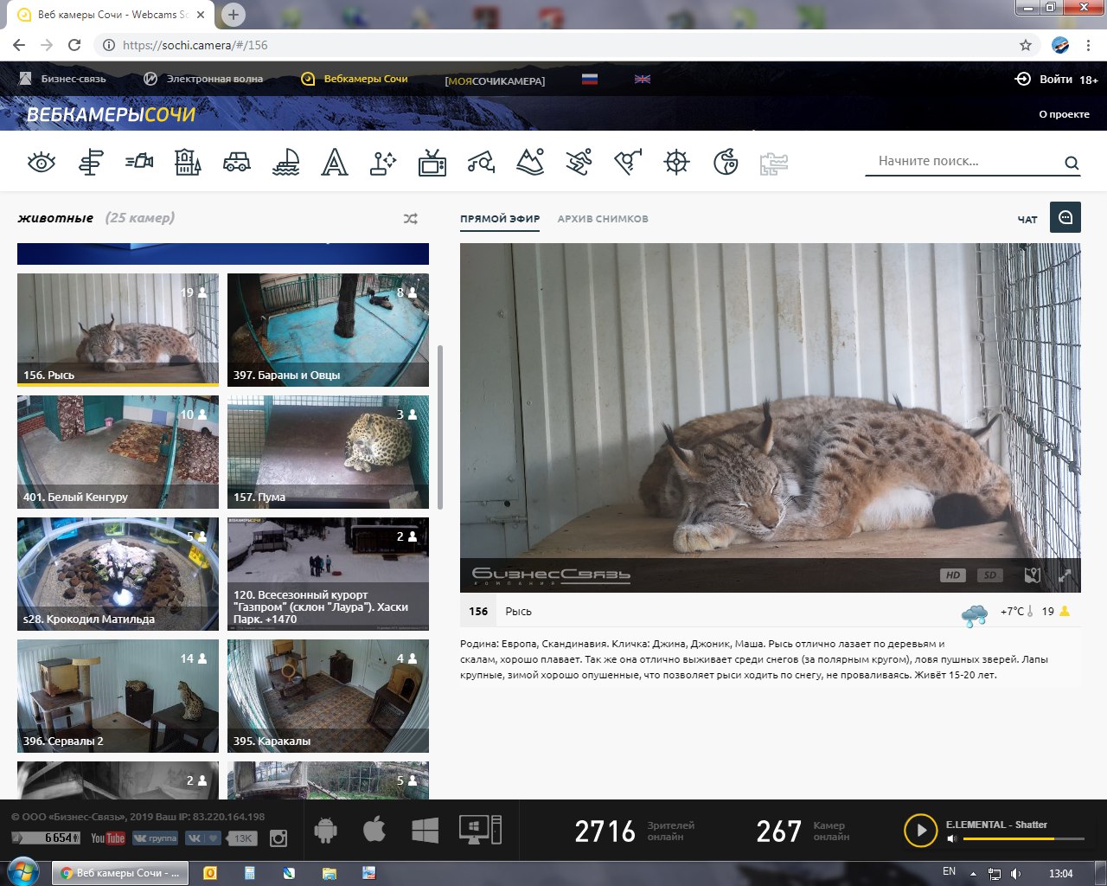Open the YouTube footer link
The height and width of the screenshot is (886, 1107).
pyautogui.click(x=108, y=838)
